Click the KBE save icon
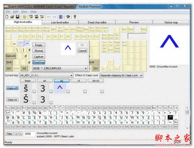The height and width of the screenshot is (148, 194). [x=37, y=17]
